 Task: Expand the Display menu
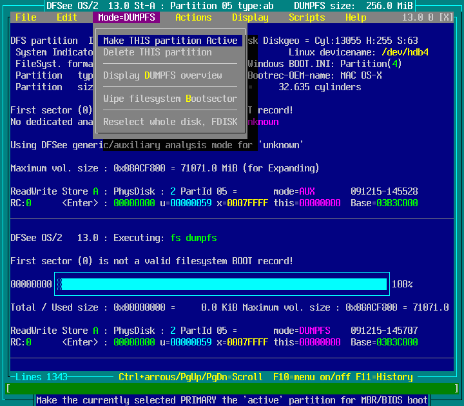250,17
